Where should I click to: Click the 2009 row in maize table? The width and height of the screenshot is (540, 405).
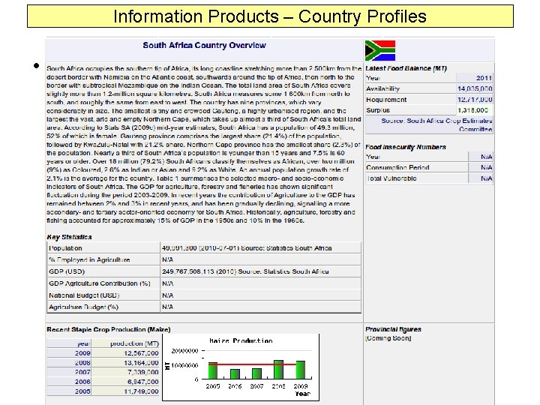(x=103, y=353)
